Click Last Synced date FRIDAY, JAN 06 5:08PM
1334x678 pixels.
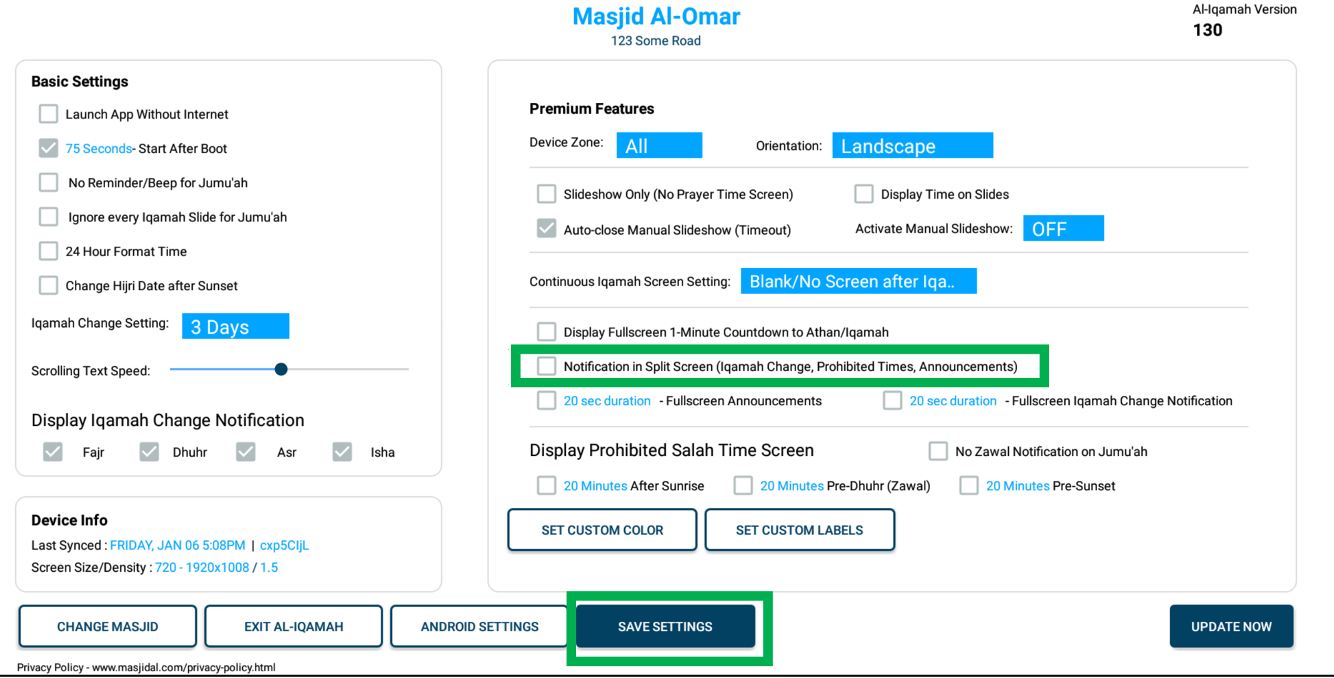pos(177,545)
